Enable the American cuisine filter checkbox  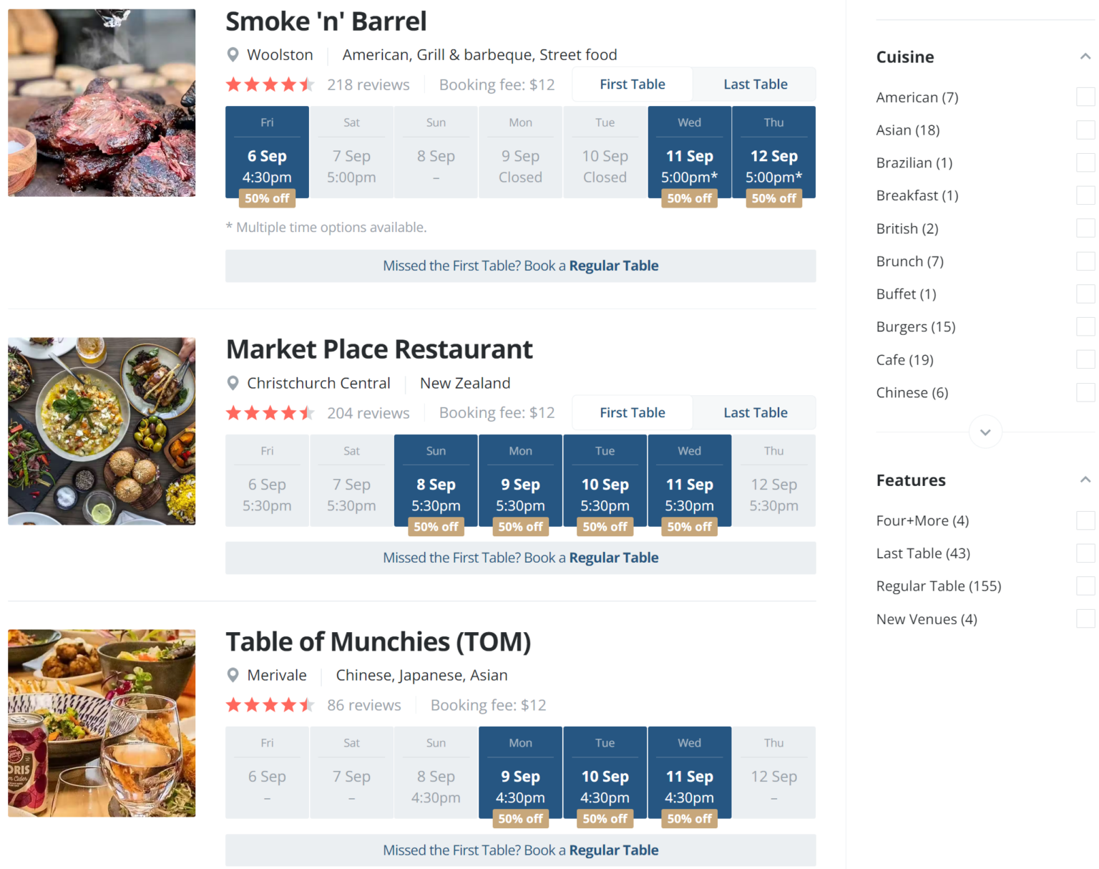(x=1085, y=97)
